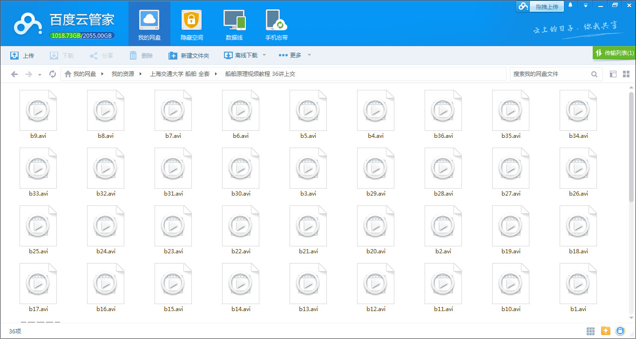Viewport: 636px width, 339px height.
Task: Click the b5.avi file name
Action: (308, 136)
